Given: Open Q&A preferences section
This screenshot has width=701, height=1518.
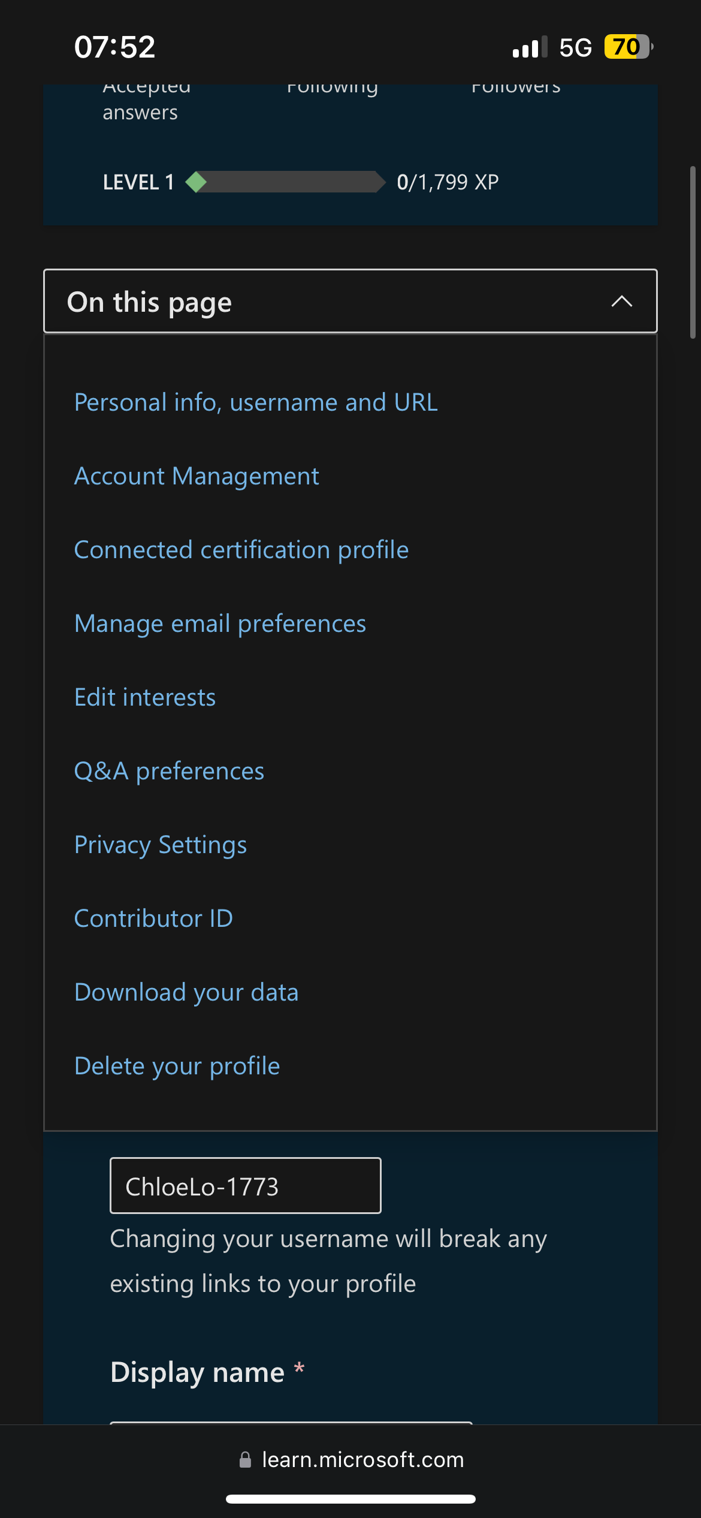Looking at the screenshot, I should click(169, 771).
